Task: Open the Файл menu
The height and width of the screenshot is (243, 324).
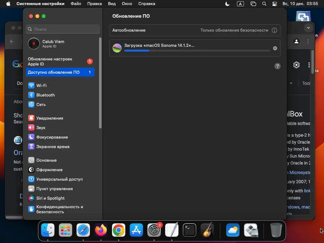Action: (76, 4)
